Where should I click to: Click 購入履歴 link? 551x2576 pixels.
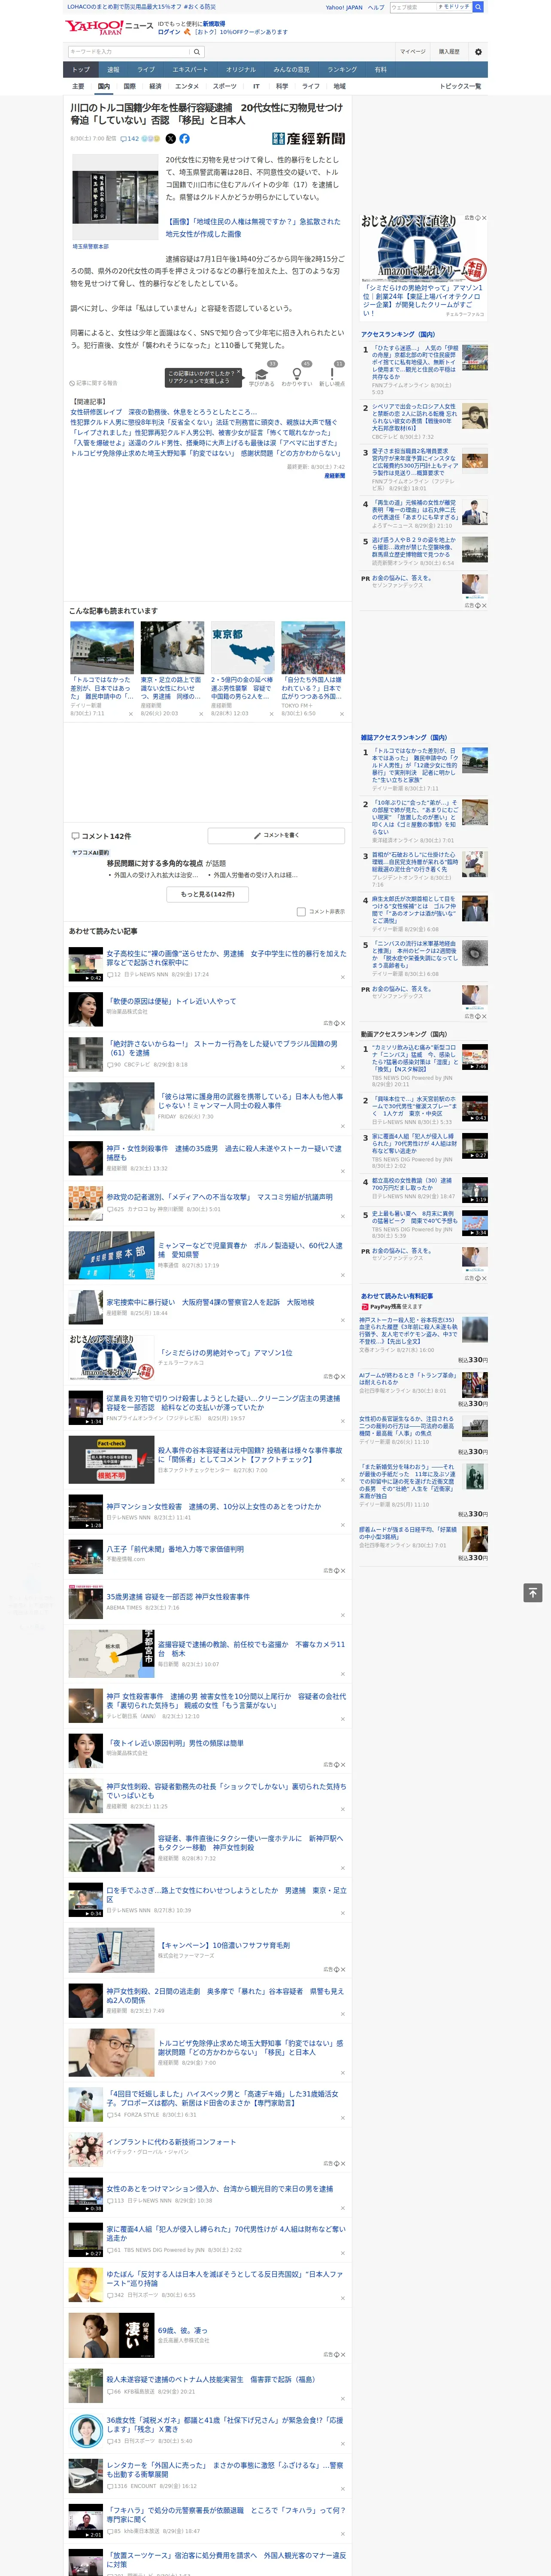(449, 51)
